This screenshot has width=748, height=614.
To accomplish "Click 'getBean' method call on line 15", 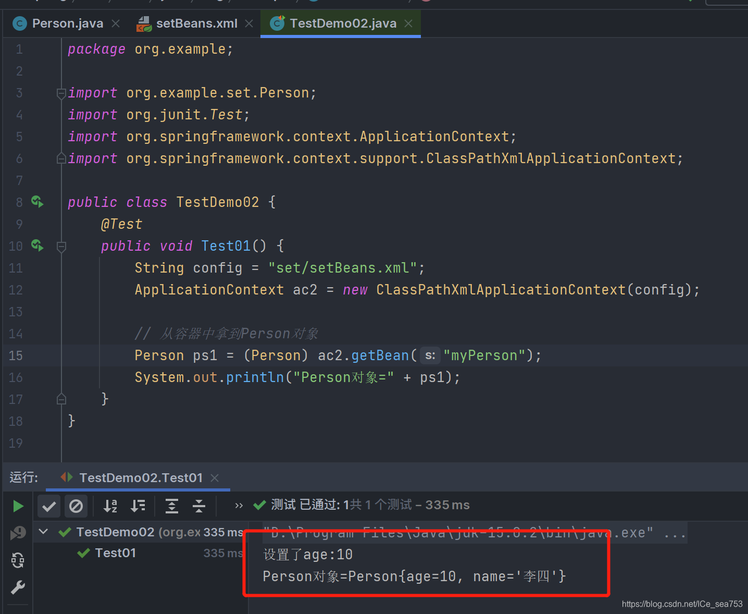I will [x=380, y=355].
